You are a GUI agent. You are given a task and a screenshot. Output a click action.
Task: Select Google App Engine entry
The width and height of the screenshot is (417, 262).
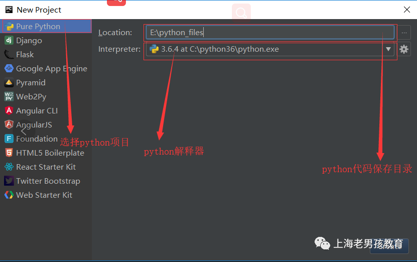click(x=46, y=68)
